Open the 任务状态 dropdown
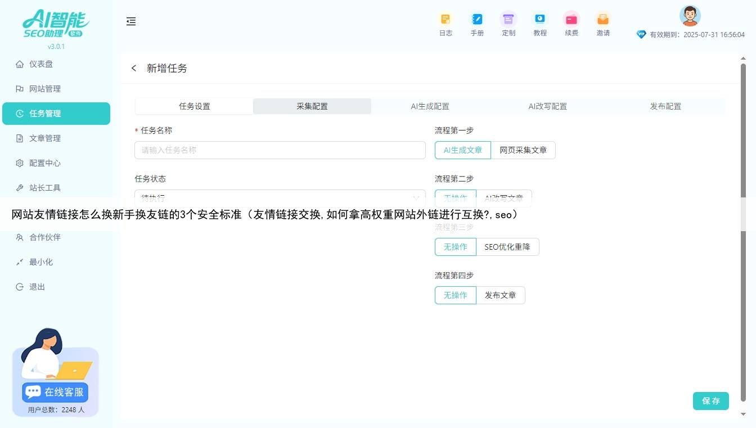 click(x=280, y=198)
